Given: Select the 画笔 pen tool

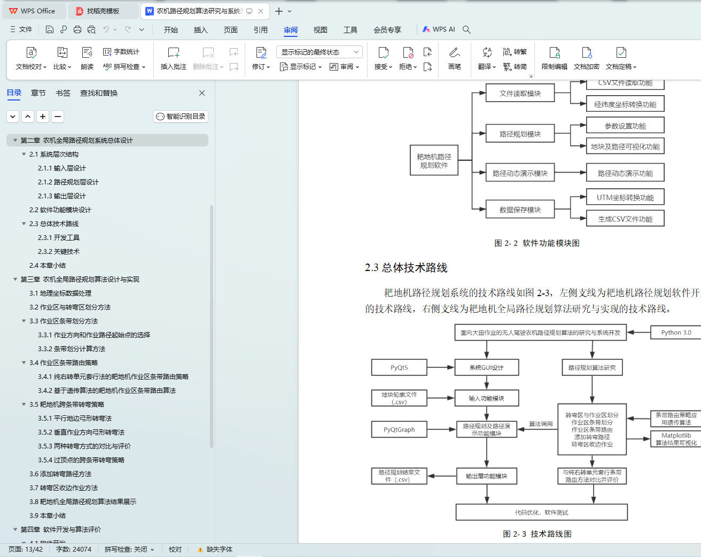Looking at the screenshot, I should pyautogui.click(x=455, y=59).
